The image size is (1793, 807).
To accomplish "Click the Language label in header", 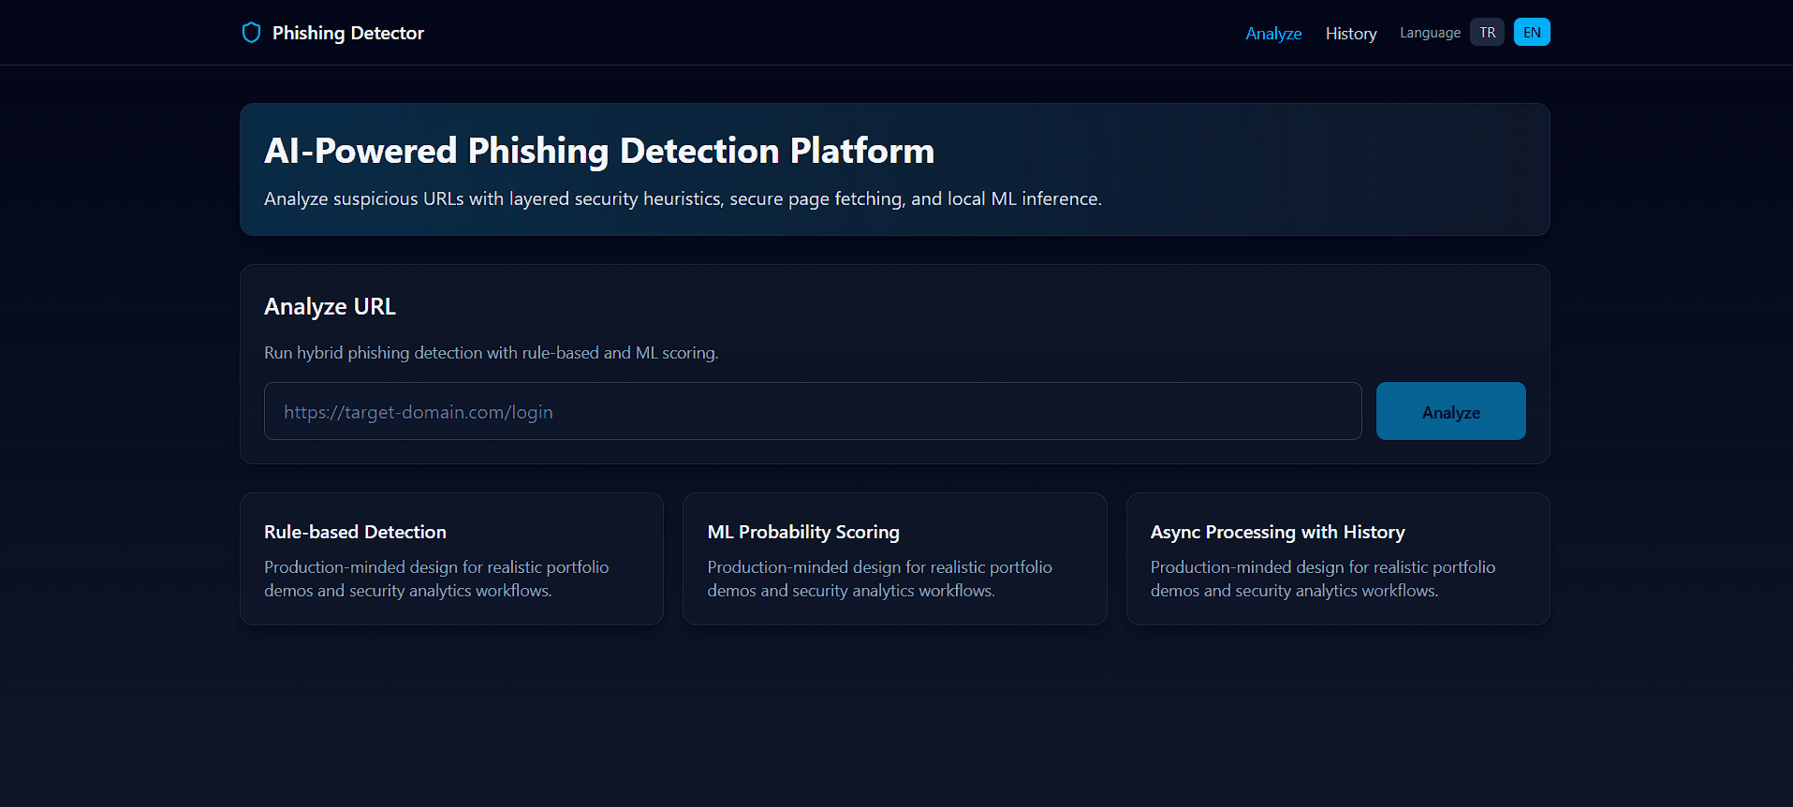I will point(1430,33).
